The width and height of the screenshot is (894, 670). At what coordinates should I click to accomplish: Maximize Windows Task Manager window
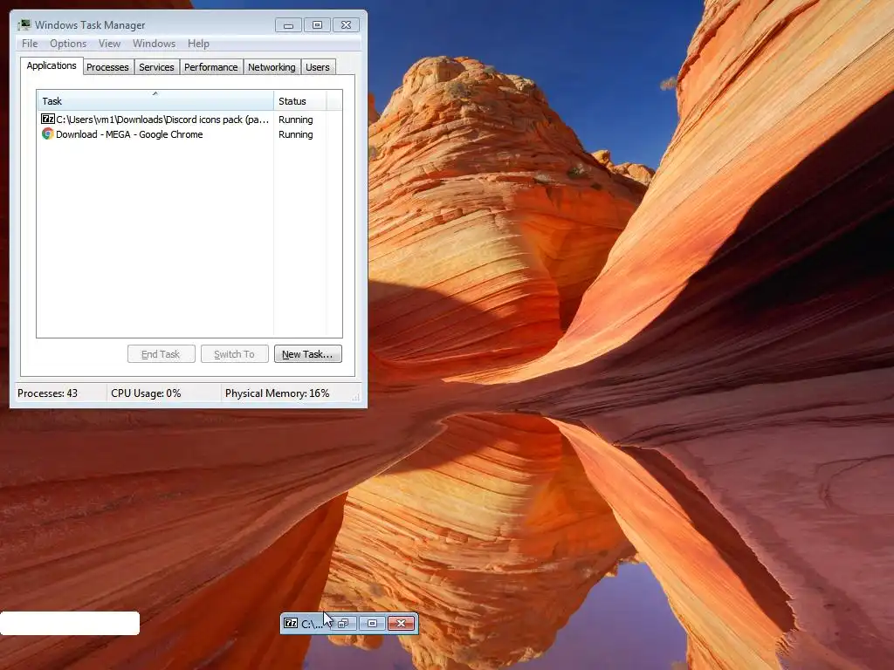317,25
